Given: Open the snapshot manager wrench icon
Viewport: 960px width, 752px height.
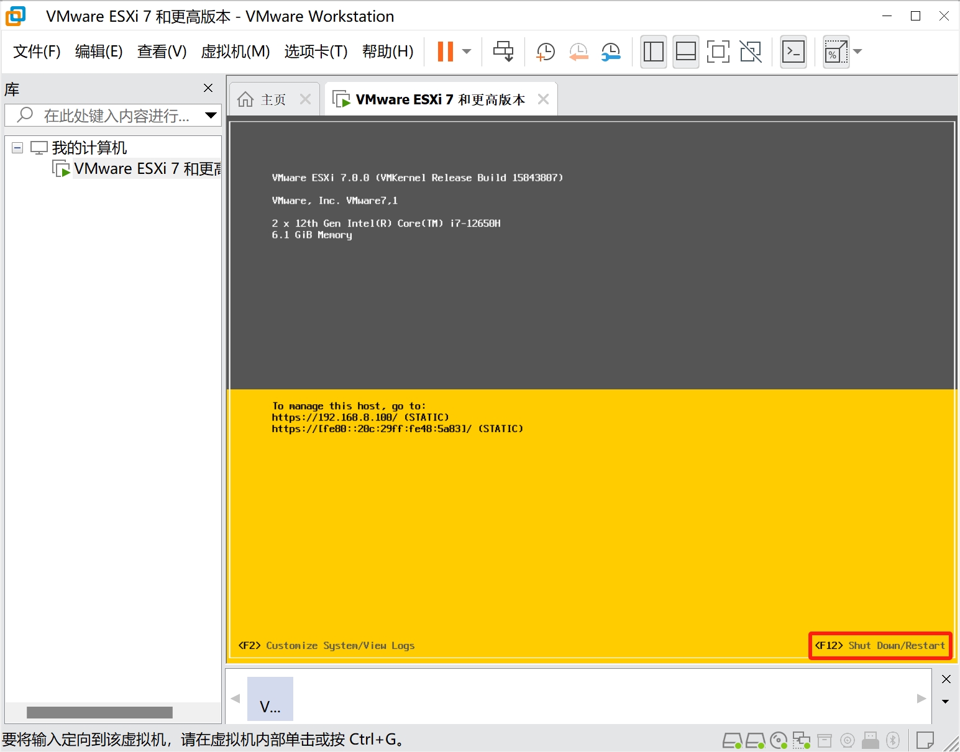Looking at the screenshot, I should tap(611, 52).
